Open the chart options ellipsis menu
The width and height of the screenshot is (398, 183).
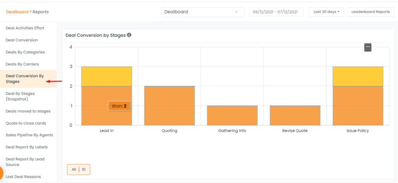click(368, 47)
